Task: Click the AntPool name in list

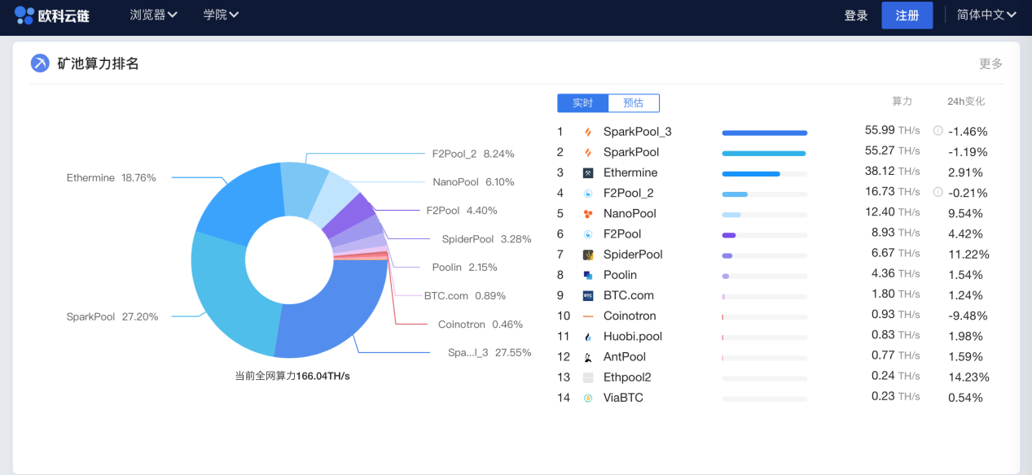Action: tap(625, 357)
